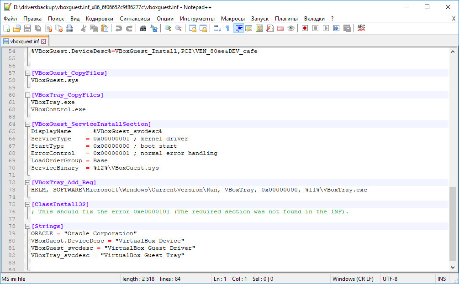Close the document using the menu bar X
The height and width of the screenshot is (284, 459).
tap(454, 19)
